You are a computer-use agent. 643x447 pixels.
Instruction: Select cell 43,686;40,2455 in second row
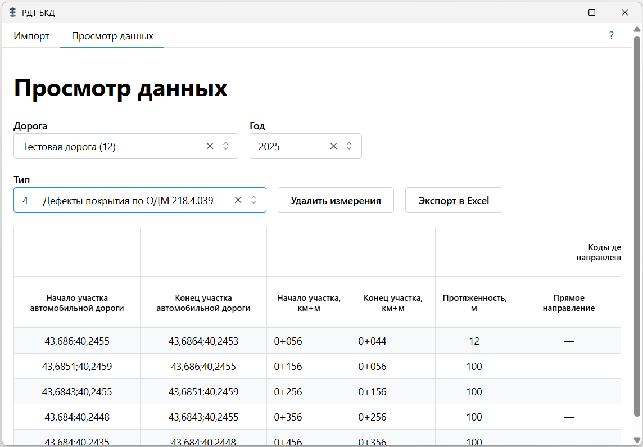click(x=203, y=367)
